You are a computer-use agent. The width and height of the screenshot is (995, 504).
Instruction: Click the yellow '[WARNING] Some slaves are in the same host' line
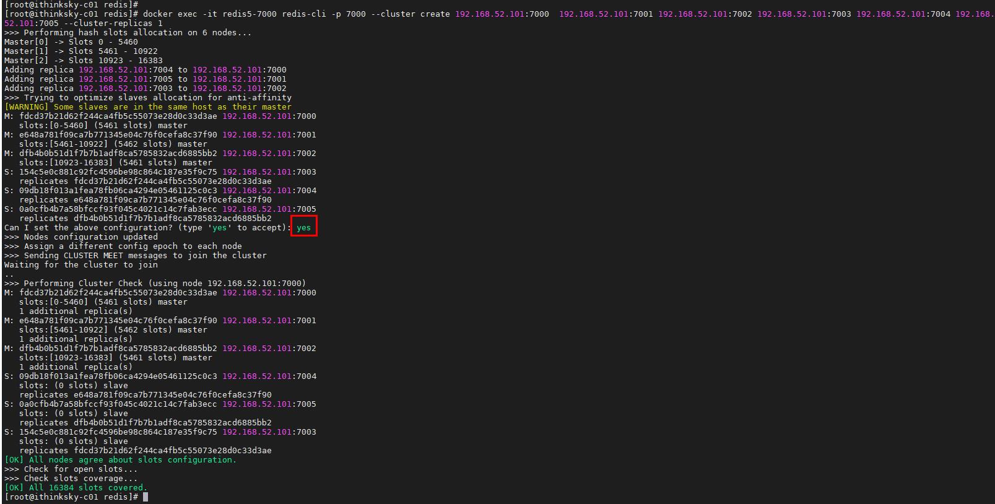click(147, 106)
